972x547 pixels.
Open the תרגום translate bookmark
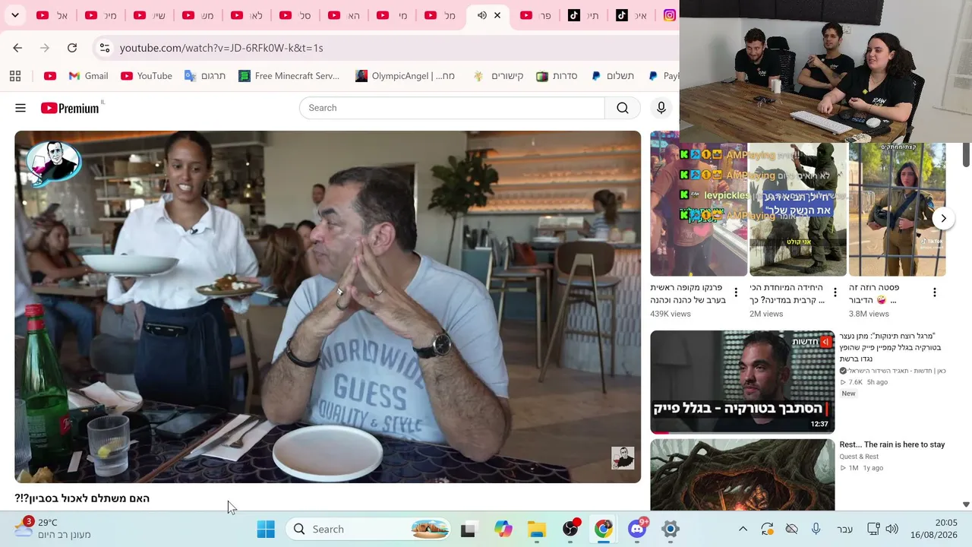(x=205, y=76)
